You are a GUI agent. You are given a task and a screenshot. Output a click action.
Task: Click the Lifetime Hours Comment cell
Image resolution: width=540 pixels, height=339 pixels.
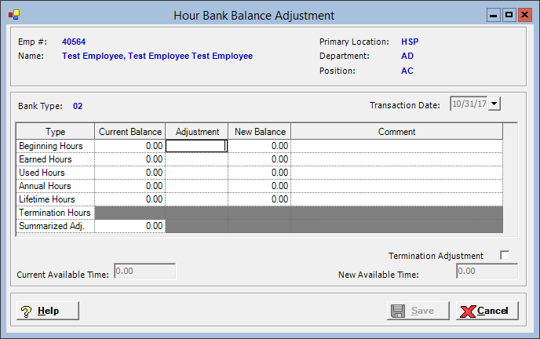(396, 199)
